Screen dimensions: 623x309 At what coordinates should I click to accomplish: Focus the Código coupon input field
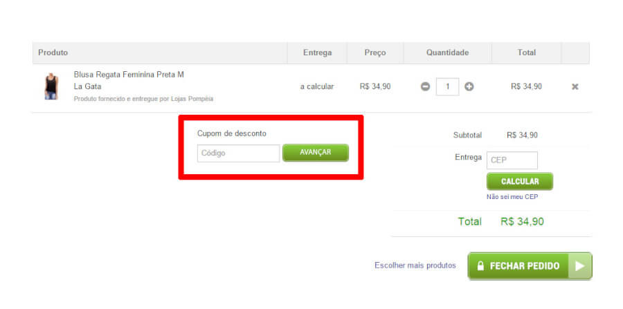point(238,153)
